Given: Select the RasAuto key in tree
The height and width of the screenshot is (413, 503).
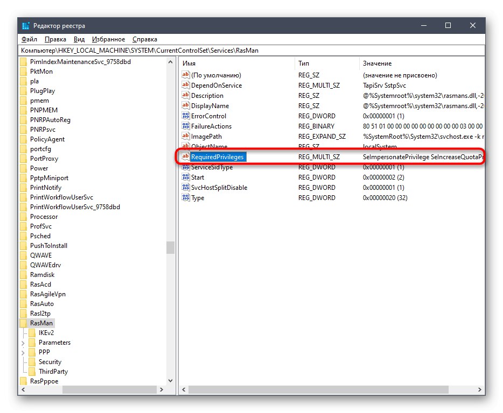Looking at the screenshot, I should pyautogui.click(x=41, y=304).
